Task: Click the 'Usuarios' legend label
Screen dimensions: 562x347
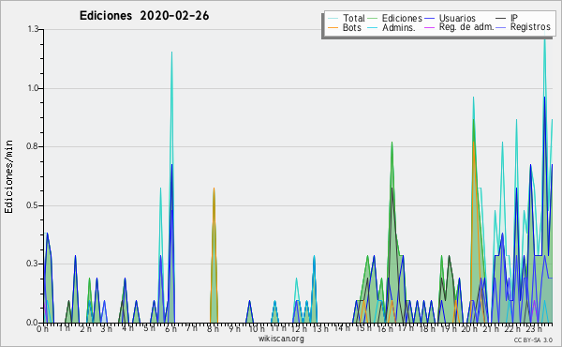Action: pos(457,19)
